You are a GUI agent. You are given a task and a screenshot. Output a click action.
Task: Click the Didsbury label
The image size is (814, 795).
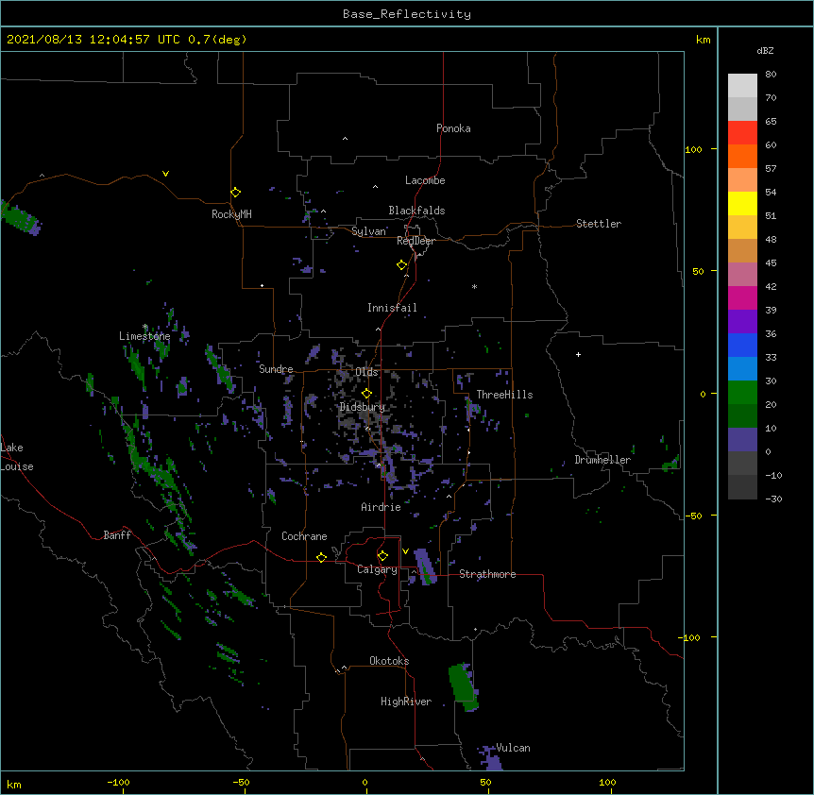click(x=363, y=407)
